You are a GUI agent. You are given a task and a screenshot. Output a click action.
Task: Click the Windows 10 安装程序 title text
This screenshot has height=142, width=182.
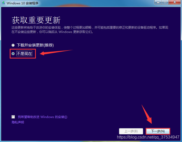23,3
